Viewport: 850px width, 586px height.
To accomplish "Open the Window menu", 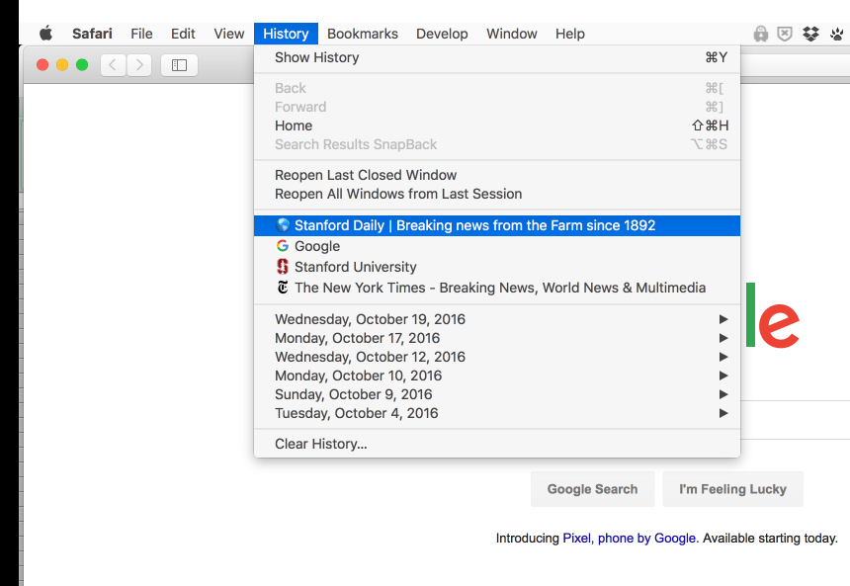I will tap(512, 34).
